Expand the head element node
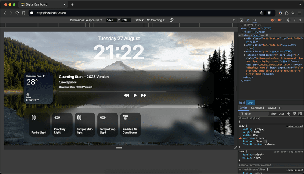The width and height of the screenshot is (304, 174). click(x=242, y=32)
